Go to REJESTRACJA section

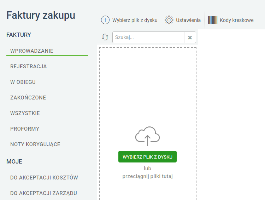28,67
